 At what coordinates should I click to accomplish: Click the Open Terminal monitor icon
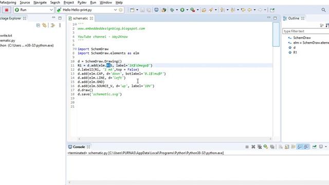point(156,10)
